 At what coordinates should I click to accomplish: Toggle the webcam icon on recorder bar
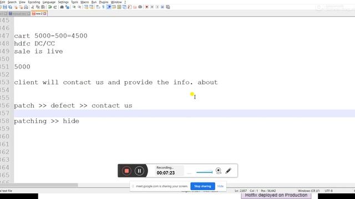point(218,171)
